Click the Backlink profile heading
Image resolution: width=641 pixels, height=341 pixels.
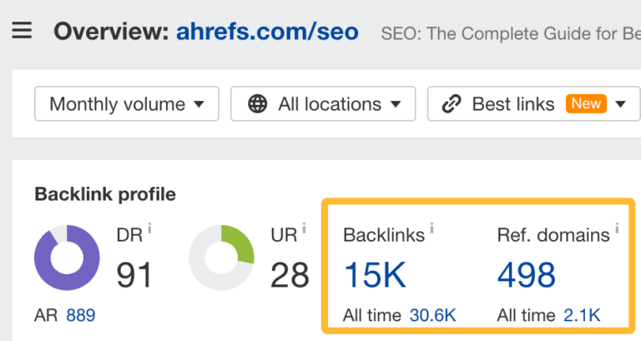105,194
